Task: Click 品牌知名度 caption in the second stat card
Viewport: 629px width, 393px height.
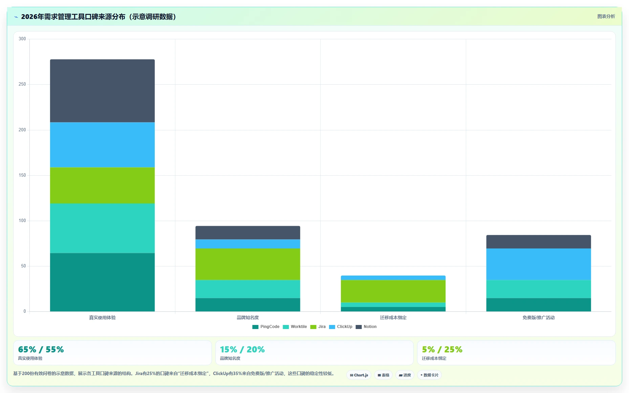Action: [x=230, y=358]
